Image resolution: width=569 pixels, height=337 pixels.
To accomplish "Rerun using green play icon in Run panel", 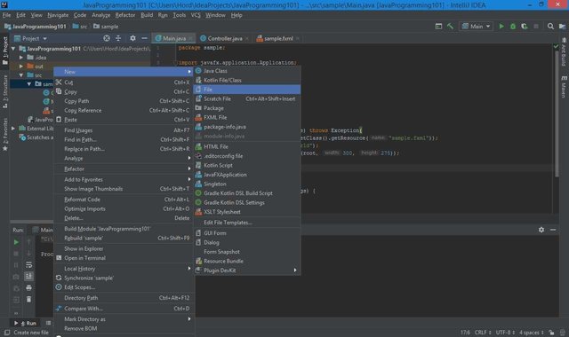I will coord(16,242).
